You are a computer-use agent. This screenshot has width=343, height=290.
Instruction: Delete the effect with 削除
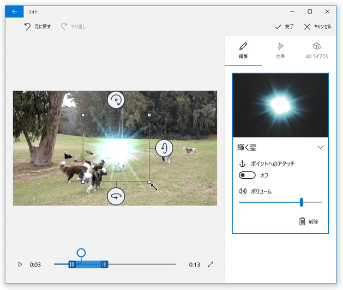pyautogui.click(x=308, y=221)
